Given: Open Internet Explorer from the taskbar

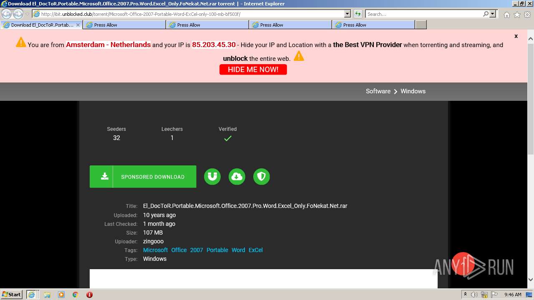Looking at the screenshot, I should 32,295.
